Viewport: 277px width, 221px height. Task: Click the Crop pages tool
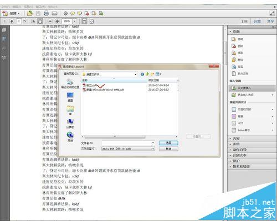[x=238, y=67]
